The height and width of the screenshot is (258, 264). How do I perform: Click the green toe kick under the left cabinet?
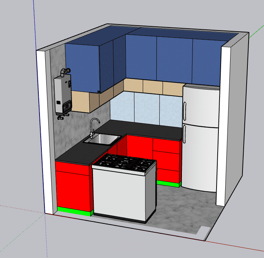coord(74,211)
